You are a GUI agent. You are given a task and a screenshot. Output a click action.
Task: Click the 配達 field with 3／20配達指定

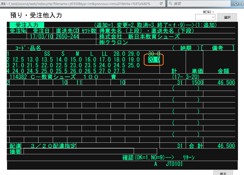click(x=53, y=146)
